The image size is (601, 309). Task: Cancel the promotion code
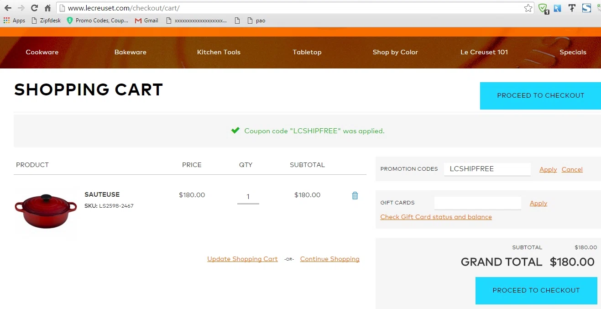(x=572, y=169)
